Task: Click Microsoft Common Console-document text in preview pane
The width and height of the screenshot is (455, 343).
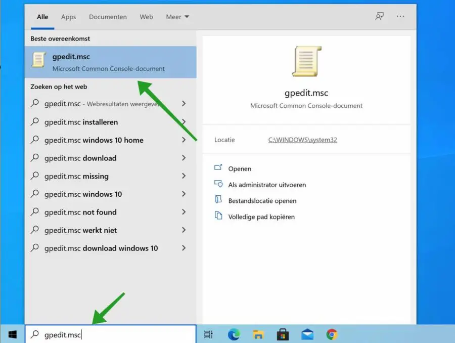Action: pyautogui.click(x=306, y=106)
